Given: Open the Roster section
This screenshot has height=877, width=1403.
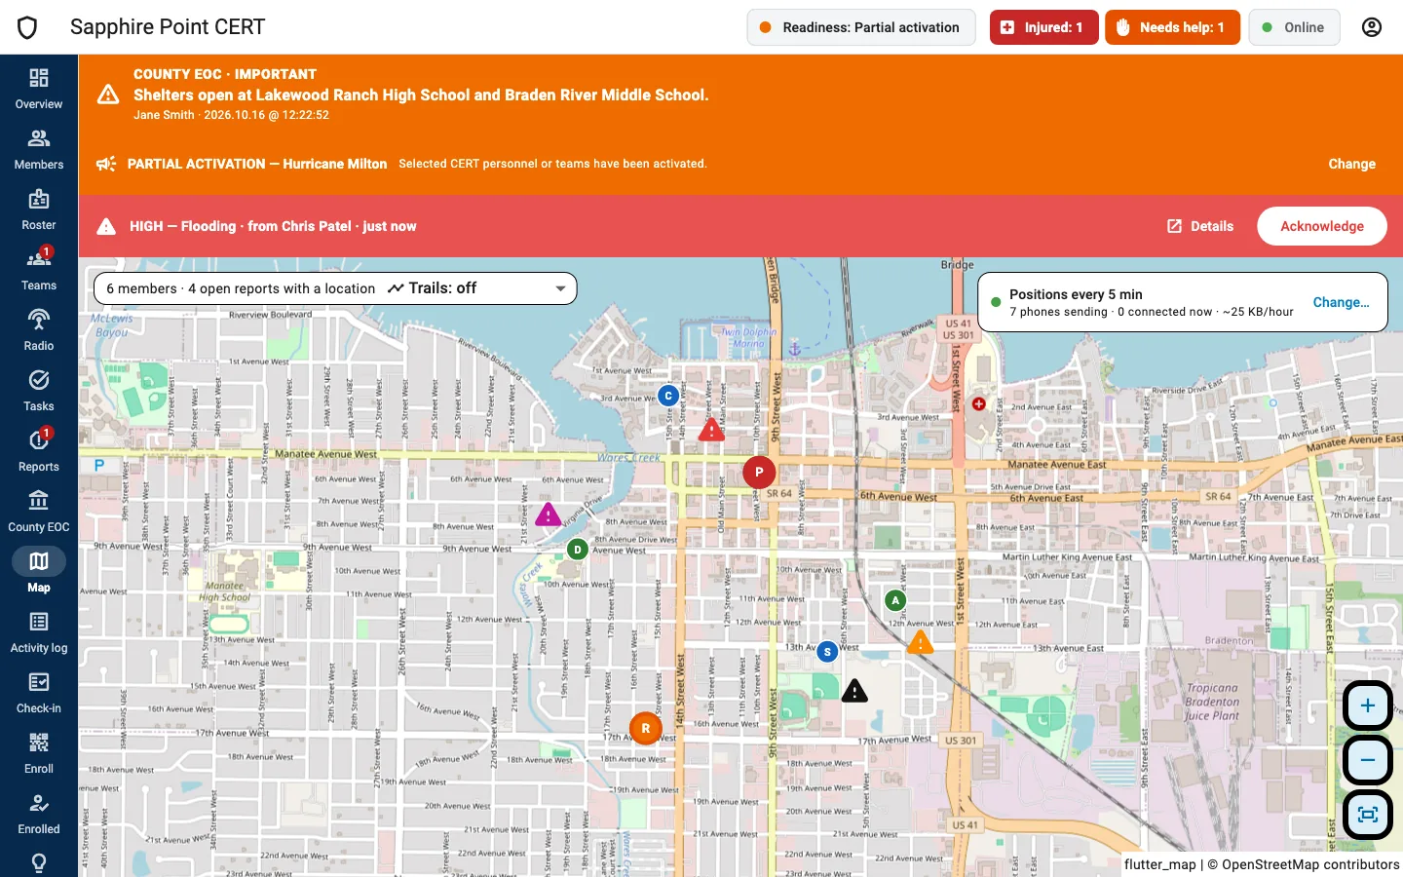Looking at the screenshot, I should click(39, 210).
